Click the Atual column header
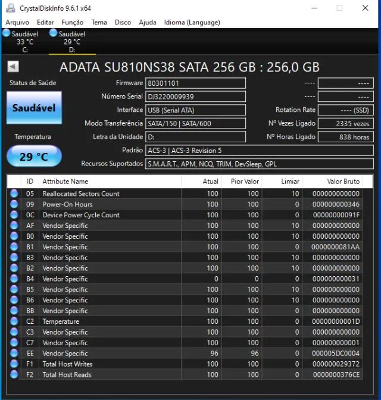Screen dimensions: 381x400 point(202,182)
